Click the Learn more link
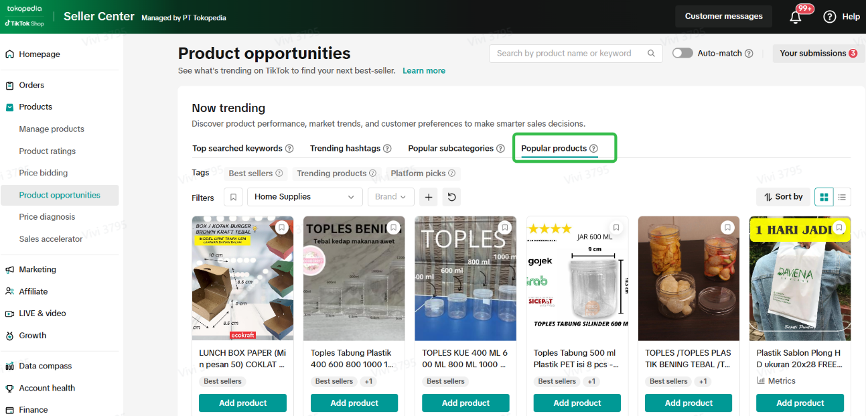The height and width of the screenshot is (416, 866). [424, 71]
